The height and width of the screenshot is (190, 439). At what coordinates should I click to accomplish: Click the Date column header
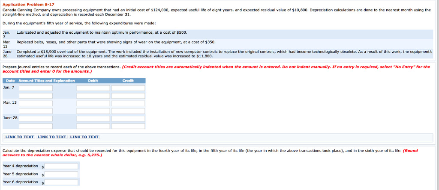(x=10, y=81)
